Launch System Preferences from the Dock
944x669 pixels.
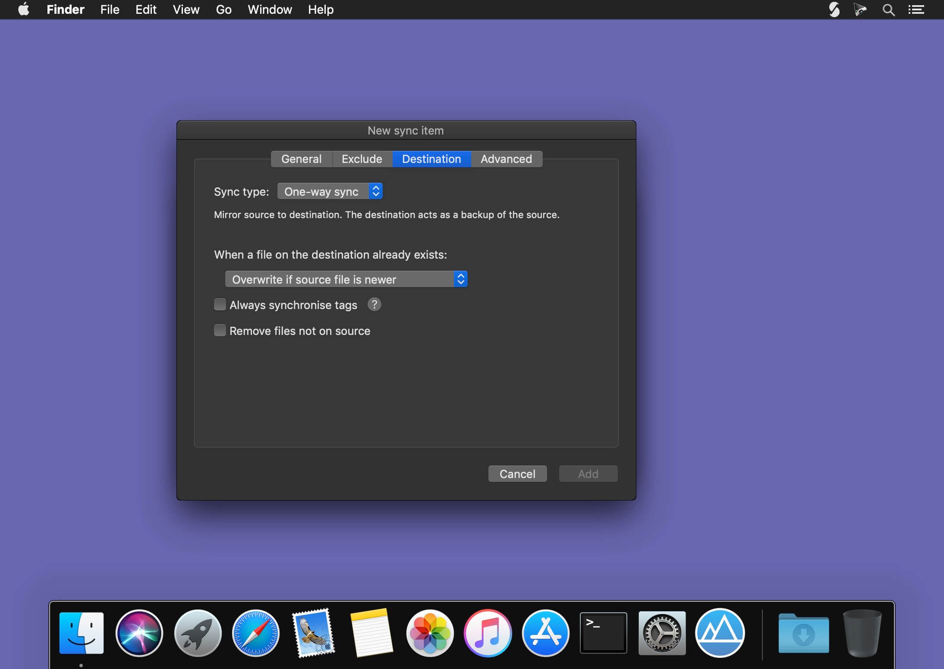pos(661,632)
